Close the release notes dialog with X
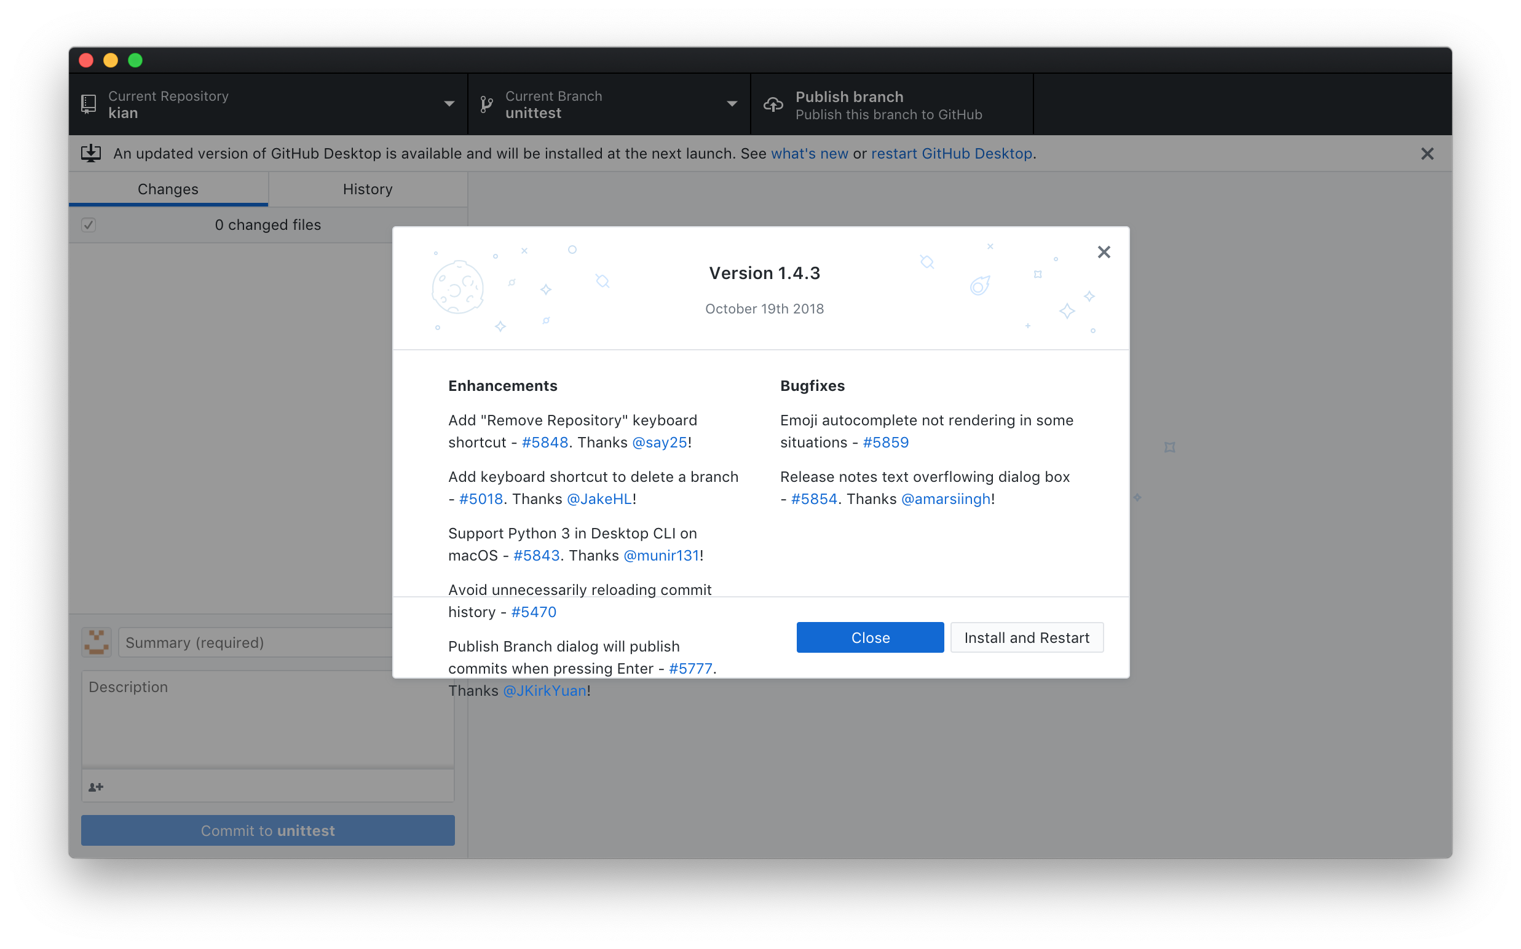The width and height of the screenshot is (1521, 949). (1104, 253)
